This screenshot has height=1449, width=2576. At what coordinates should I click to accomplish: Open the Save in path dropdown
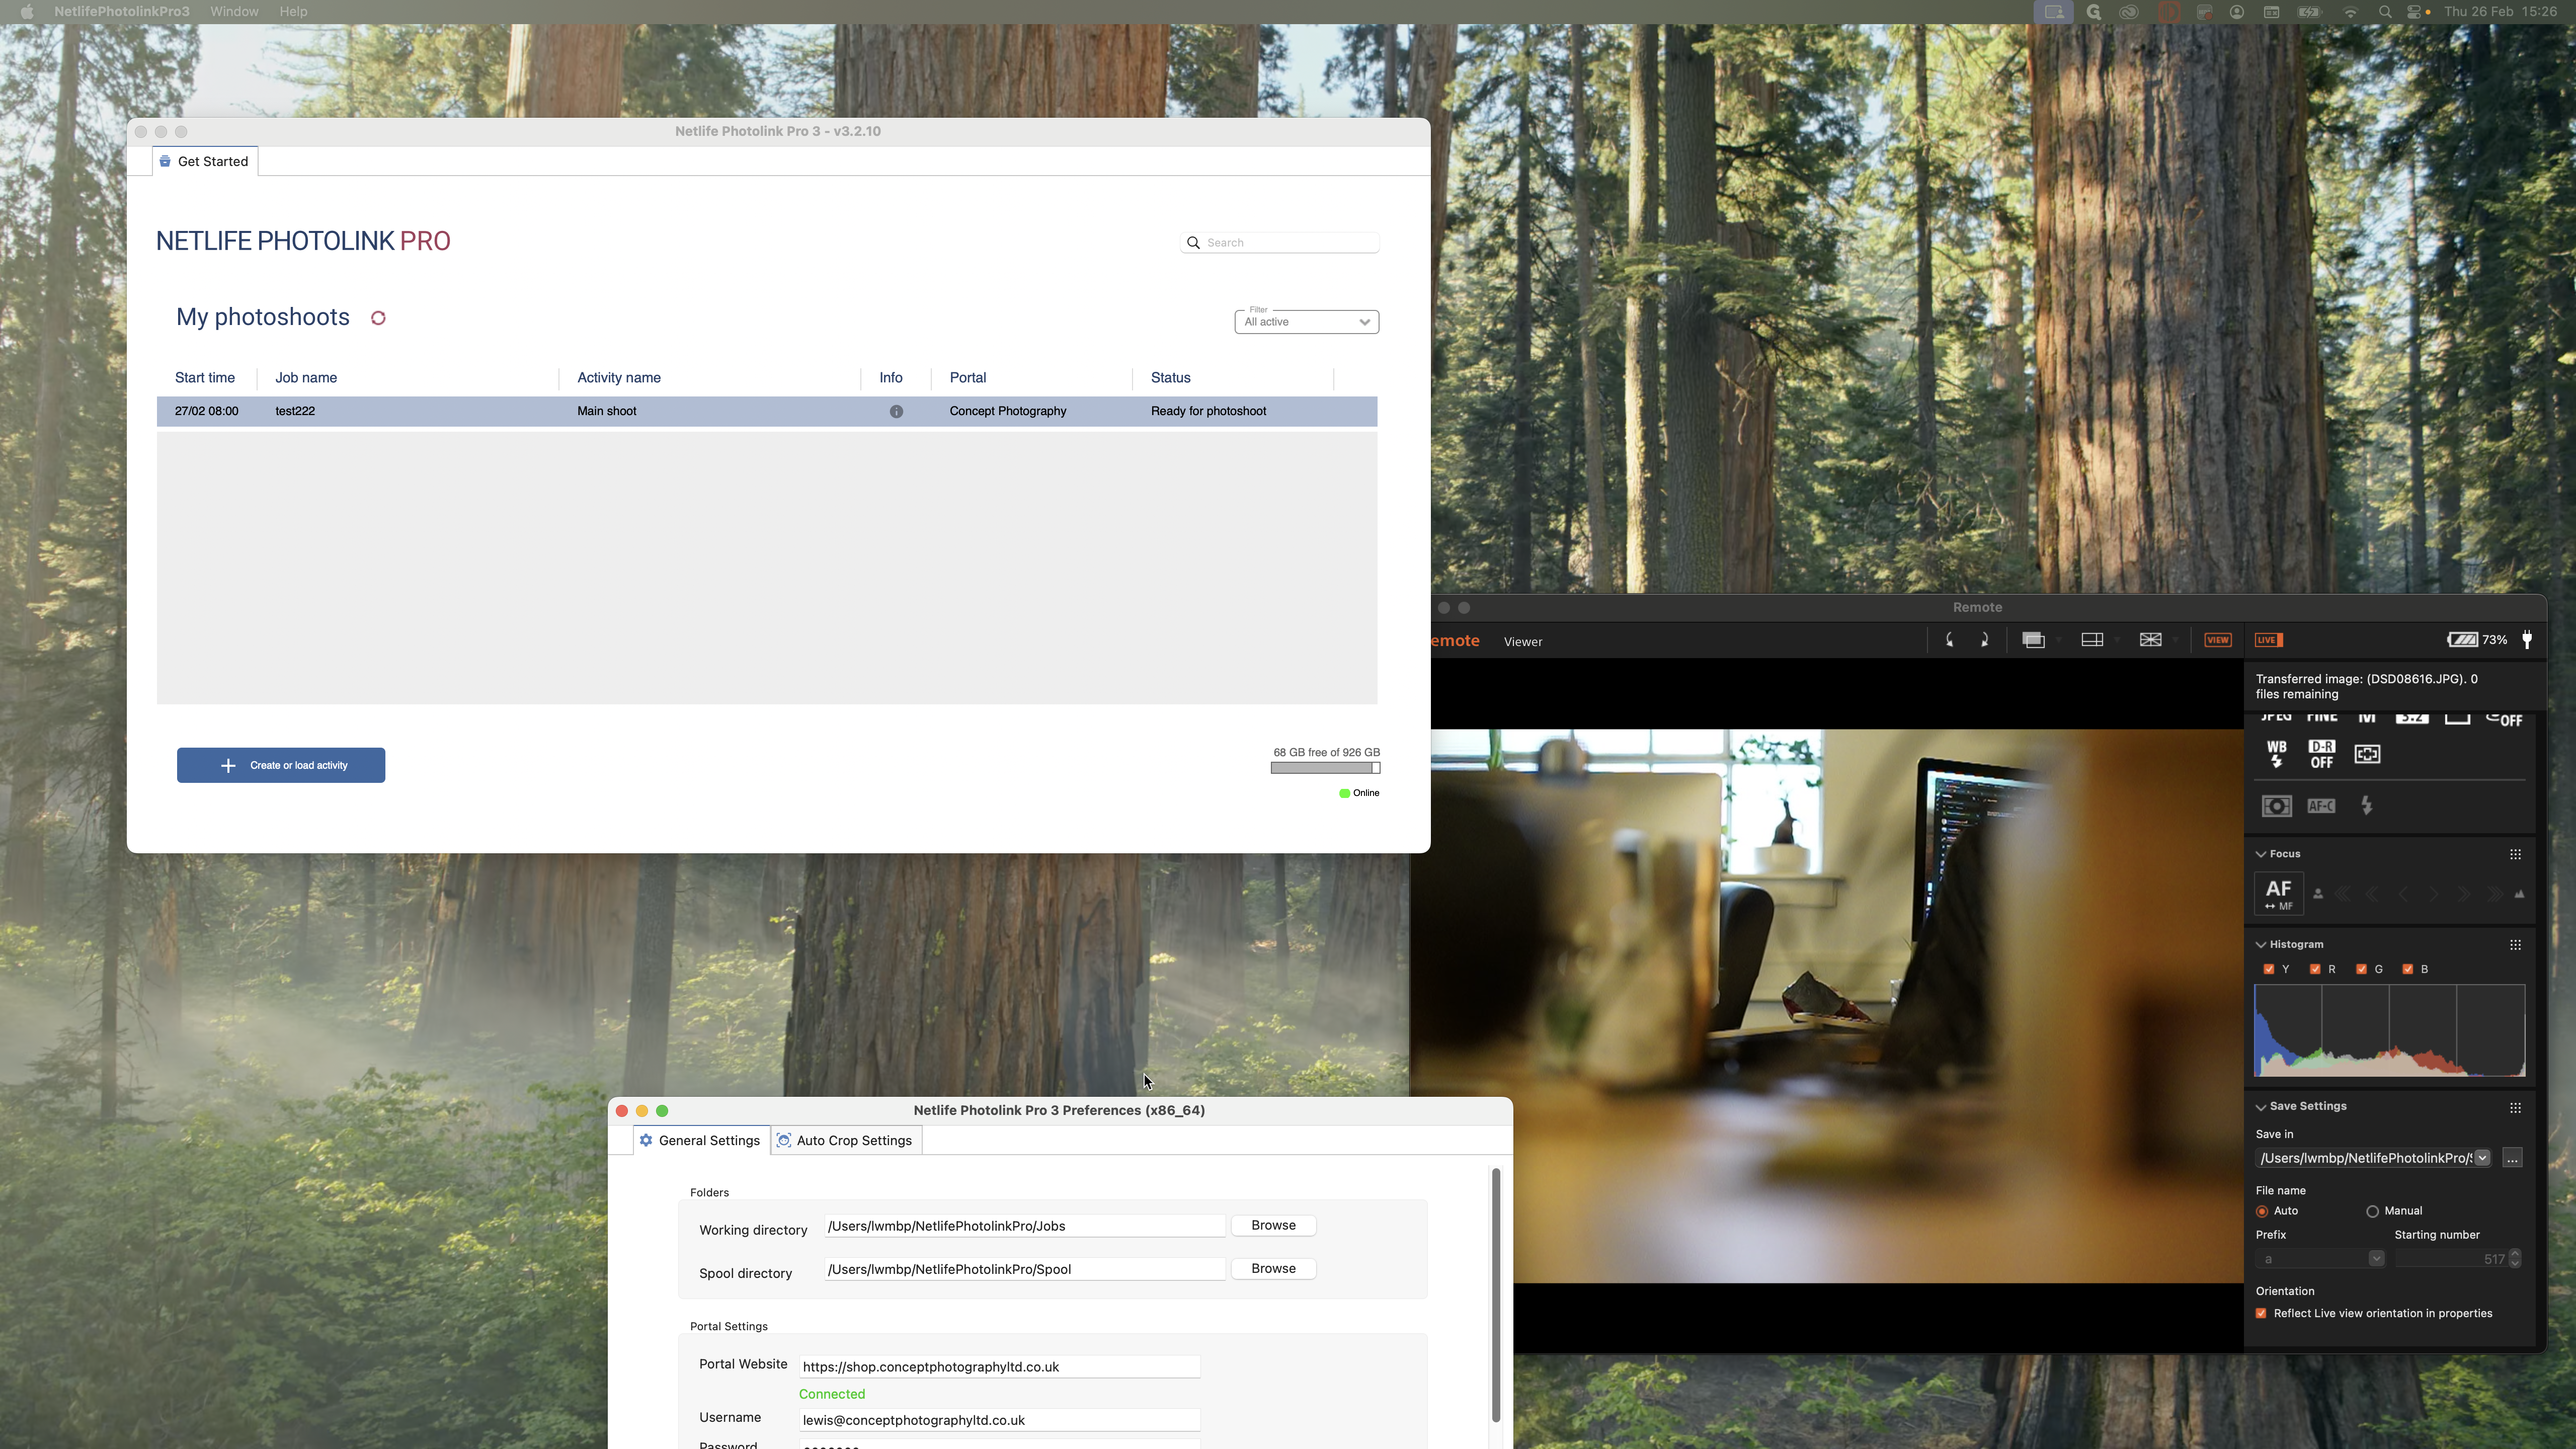pos(2482,1158)
